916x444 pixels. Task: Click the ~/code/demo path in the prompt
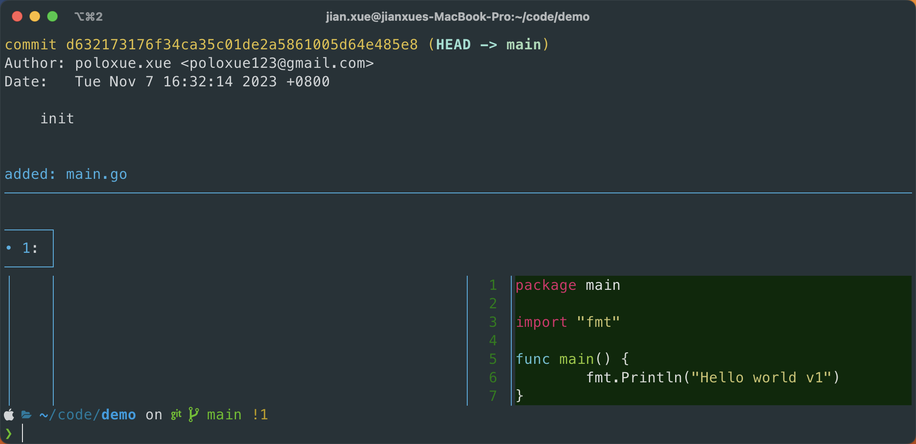(88, 415)
